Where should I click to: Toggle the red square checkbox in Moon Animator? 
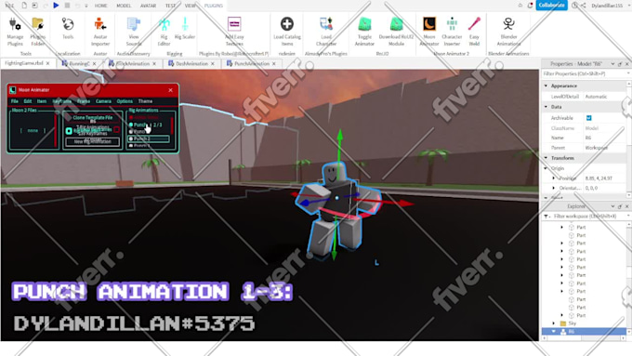tap(116, 129)
